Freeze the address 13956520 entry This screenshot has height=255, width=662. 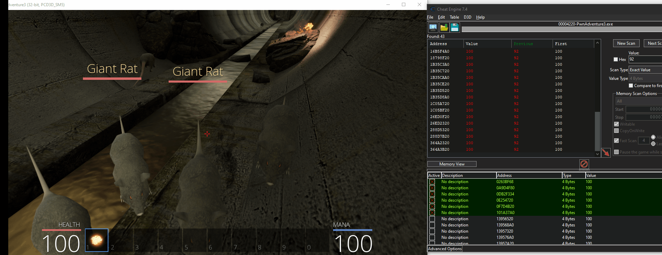click(432, 219)
